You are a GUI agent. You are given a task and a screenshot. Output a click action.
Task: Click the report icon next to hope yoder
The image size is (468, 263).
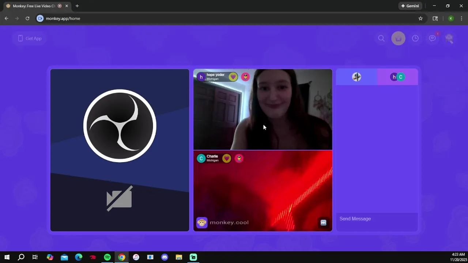click(245, 77)
